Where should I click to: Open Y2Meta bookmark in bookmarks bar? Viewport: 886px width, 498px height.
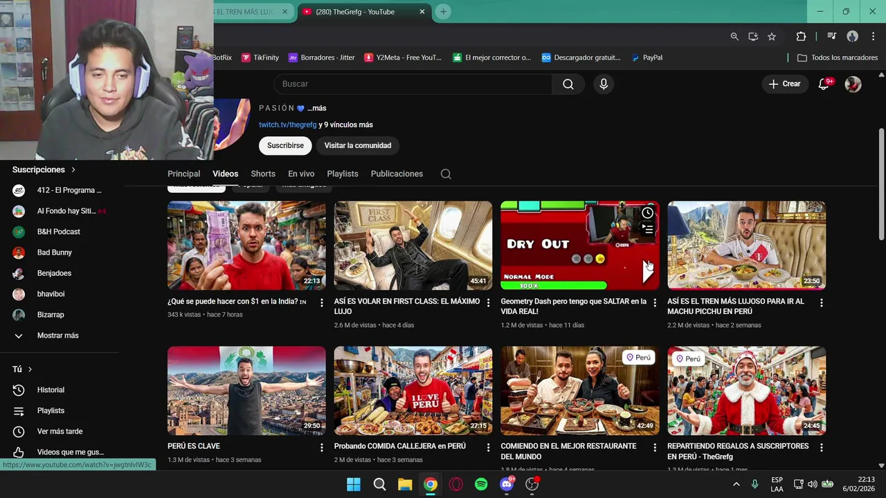point(403,57)
